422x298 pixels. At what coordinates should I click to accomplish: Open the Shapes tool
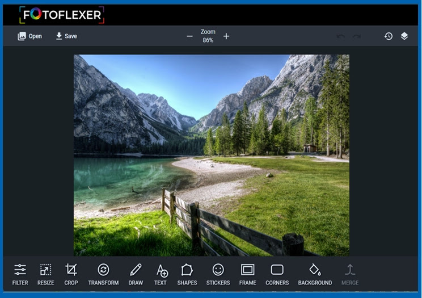click(187, 274)
